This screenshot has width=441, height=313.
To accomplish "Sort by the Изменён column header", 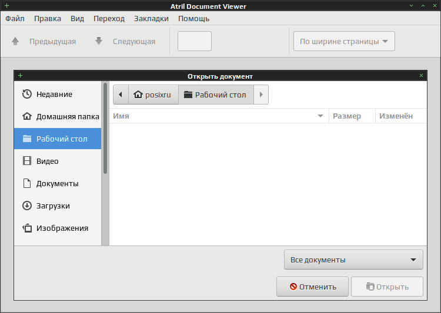I will click(401, 116).
